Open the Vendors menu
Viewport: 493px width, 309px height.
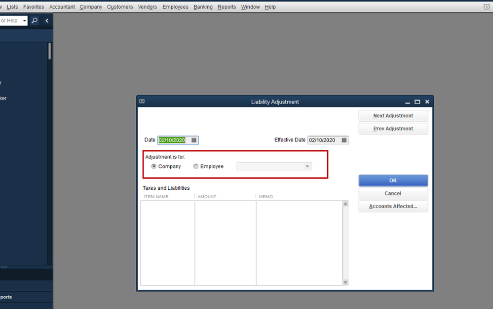coord(148,7)
